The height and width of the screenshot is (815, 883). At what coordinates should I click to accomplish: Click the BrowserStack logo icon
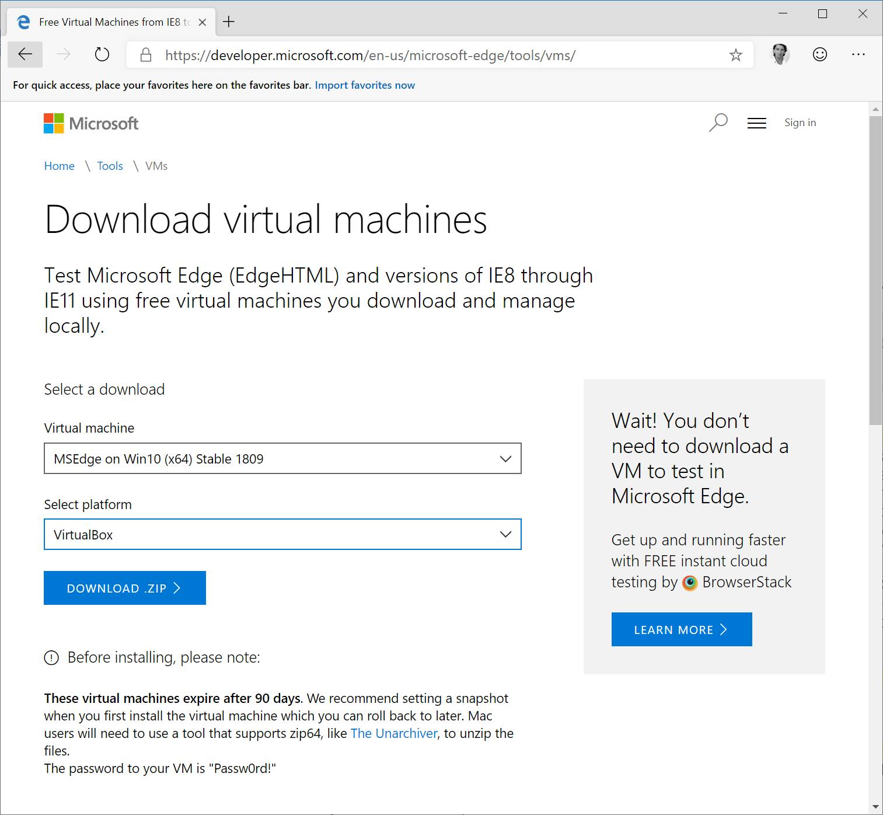(690, 582)
